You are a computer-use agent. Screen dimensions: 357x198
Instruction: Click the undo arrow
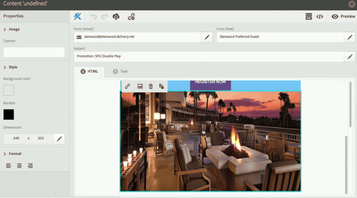94,17
